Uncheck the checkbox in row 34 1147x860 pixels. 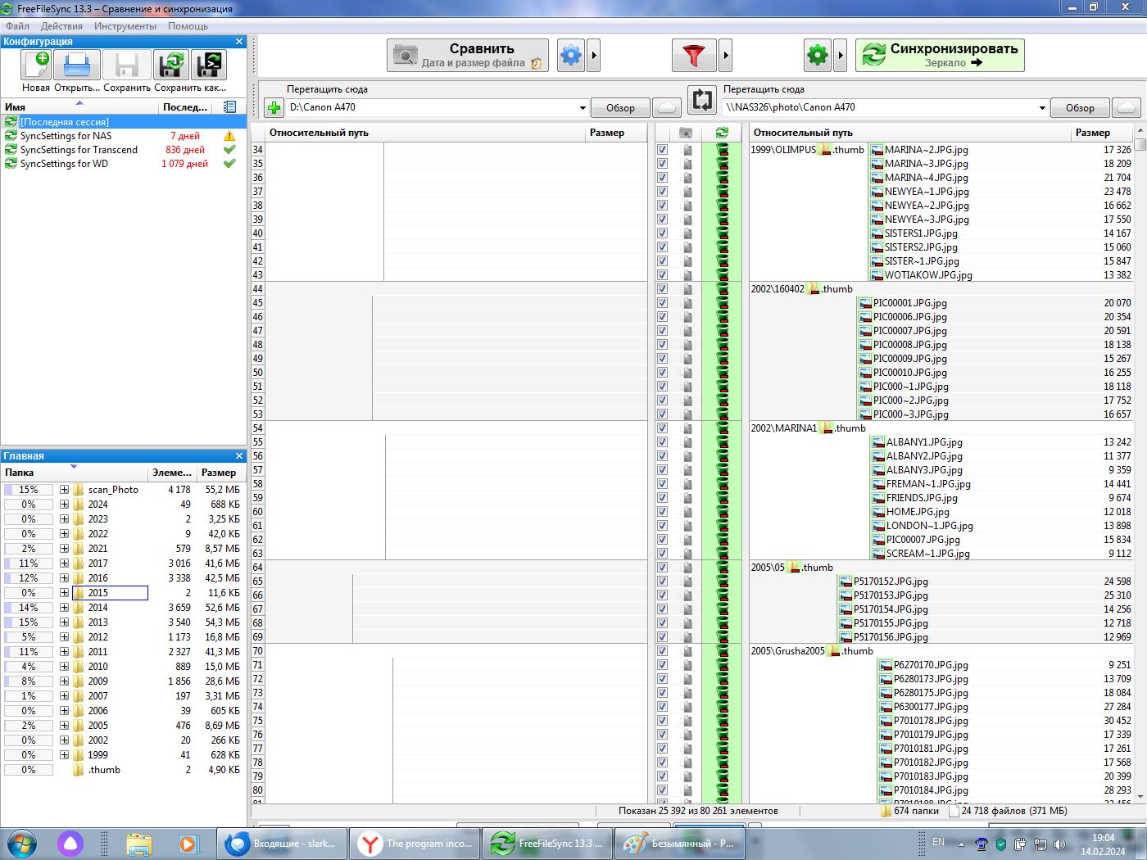662,150
